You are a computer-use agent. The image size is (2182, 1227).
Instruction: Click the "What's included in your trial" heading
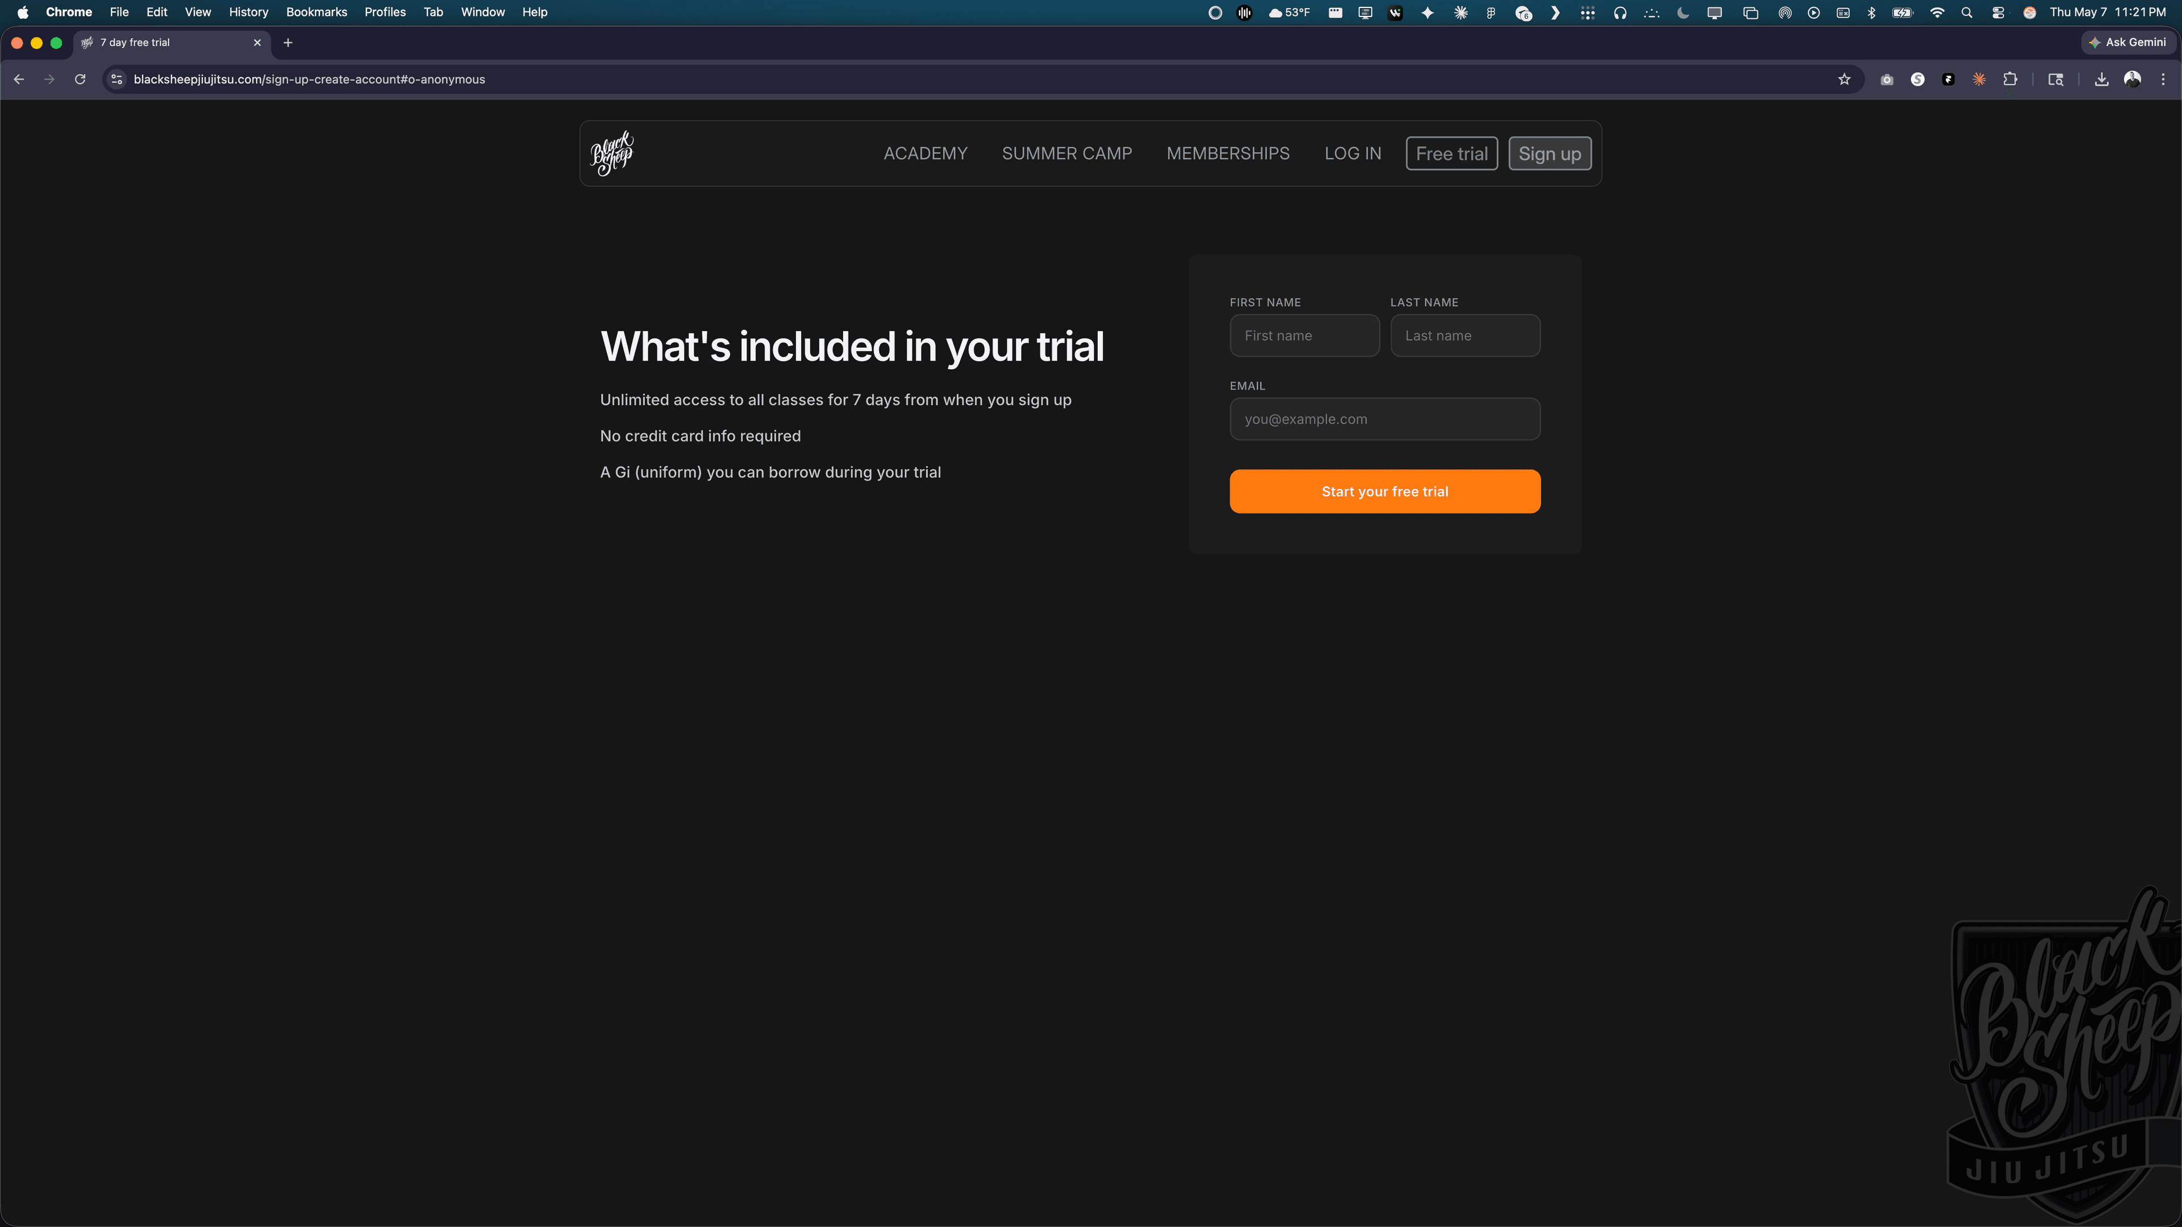pos(852,347)
